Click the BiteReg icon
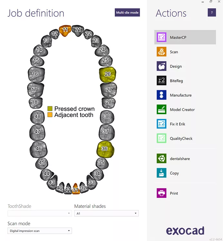The width and height of the screenshot is (223, 241). 161,81
